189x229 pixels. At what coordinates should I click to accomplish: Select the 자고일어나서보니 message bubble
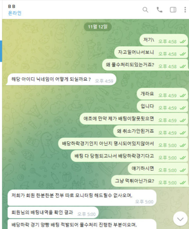(x=151, y=52)
